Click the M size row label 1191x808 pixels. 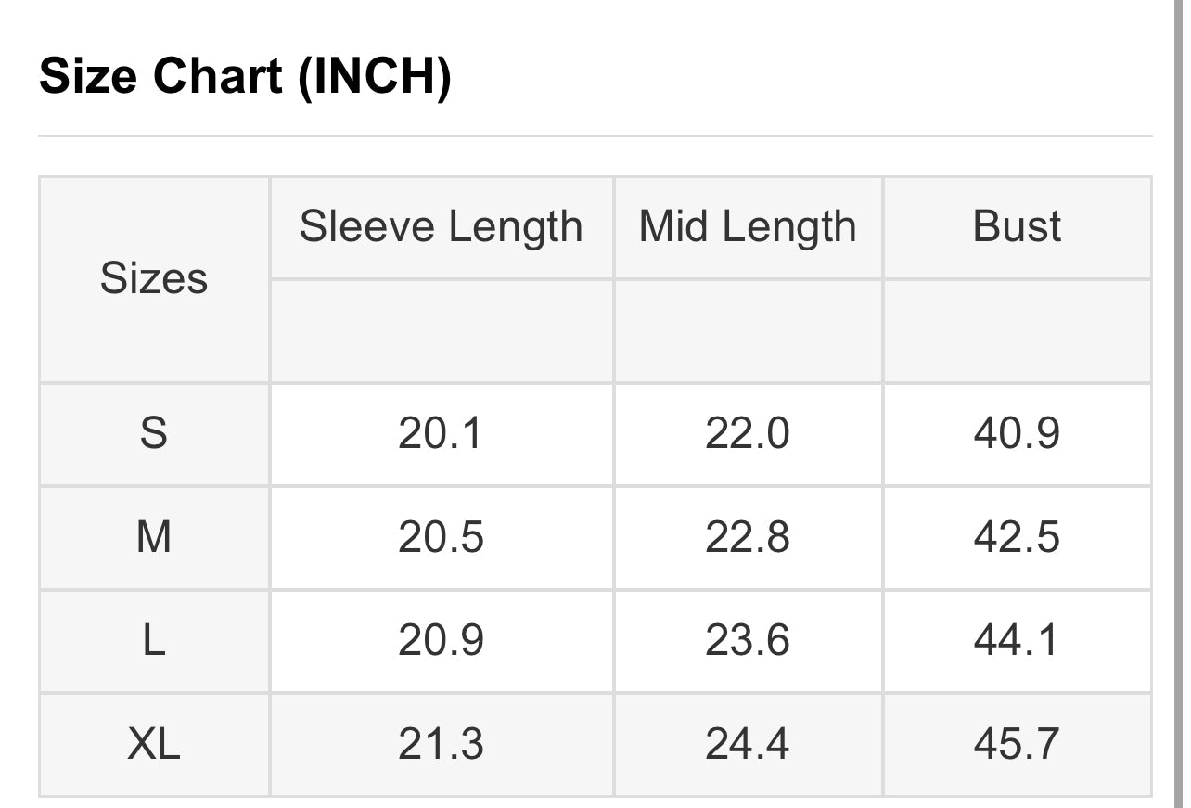click(x=154, y=537)
